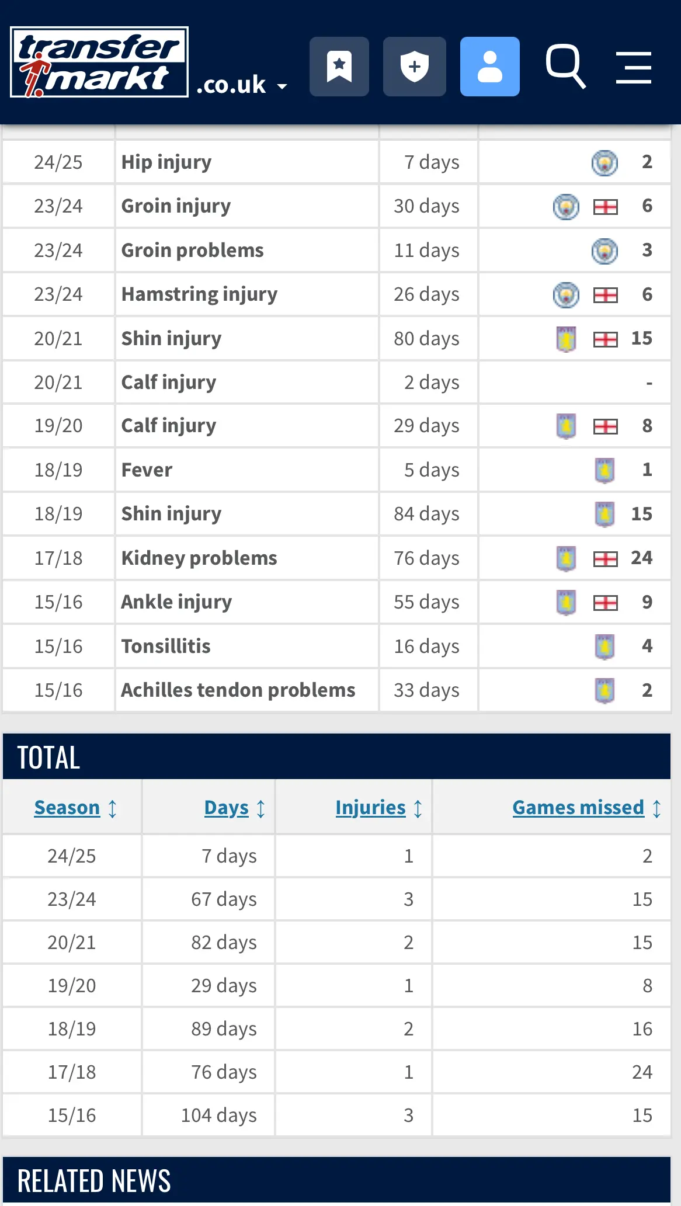Toggle sort arrow next to Games missed
The height and width of the screenshot is (1206, 681).
657,809
